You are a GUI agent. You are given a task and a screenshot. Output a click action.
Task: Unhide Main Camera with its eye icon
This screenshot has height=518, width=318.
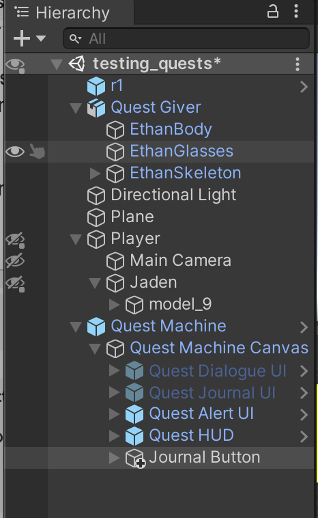[15, 261]
